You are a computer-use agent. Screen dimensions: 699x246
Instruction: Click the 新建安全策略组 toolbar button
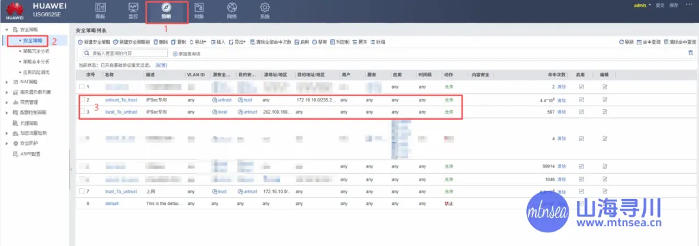(x=132, y=42)
